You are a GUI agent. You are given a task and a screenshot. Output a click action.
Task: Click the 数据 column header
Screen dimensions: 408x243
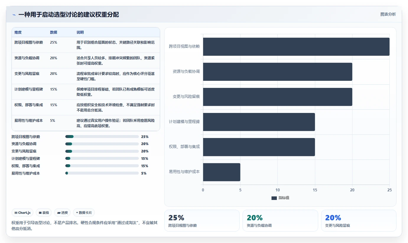53,32
